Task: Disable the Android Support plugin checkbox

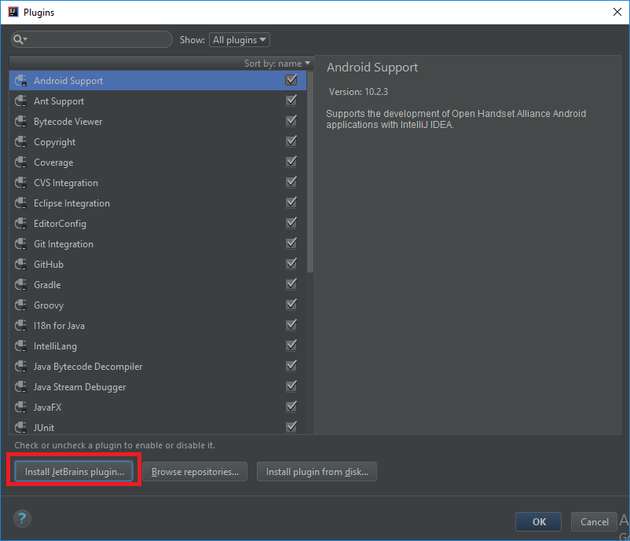Action: [291, 80]
